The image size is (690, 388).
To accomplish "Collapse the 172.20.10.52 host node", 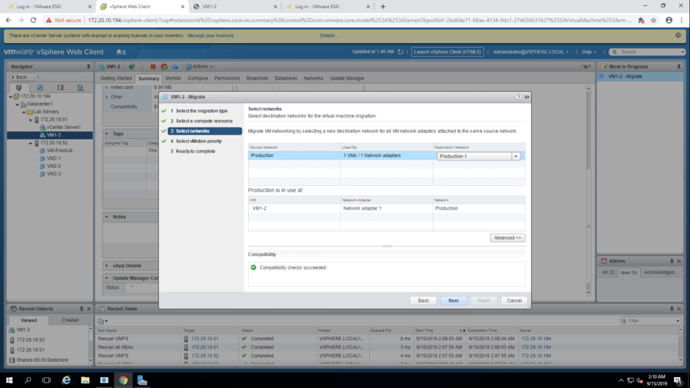I will coord(30,143).
